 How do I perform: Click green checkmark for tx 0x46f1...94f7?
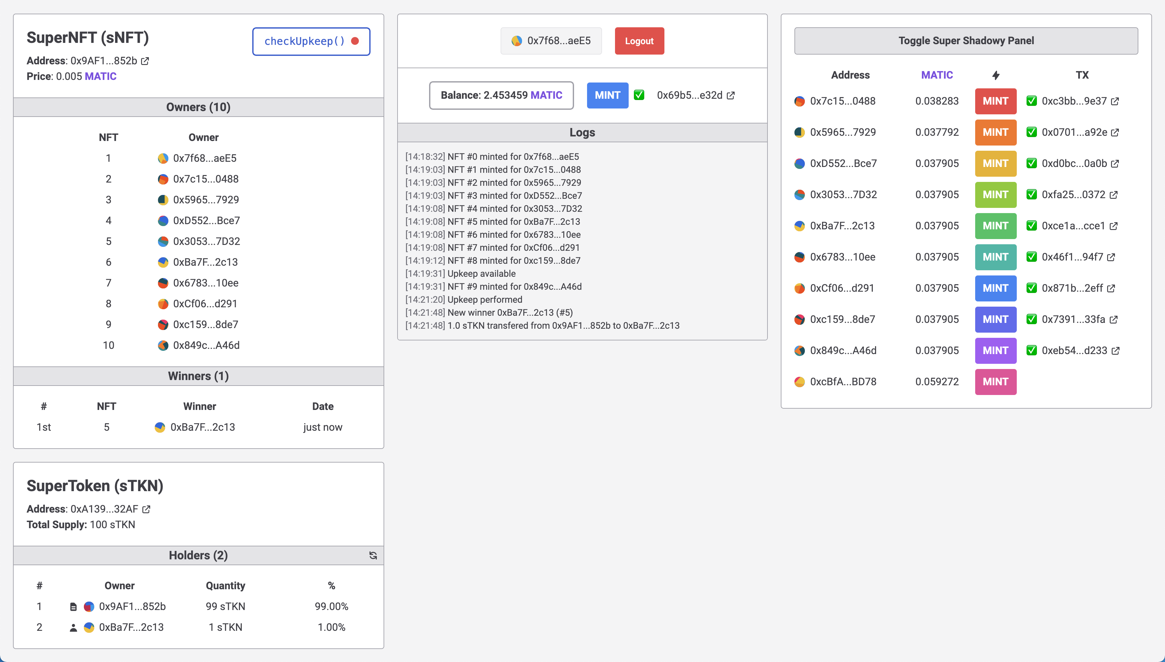[1032, 257]
